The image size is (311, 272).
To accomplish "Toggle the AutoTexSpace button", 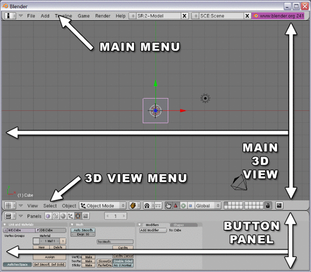I will (x=17, y=264).
